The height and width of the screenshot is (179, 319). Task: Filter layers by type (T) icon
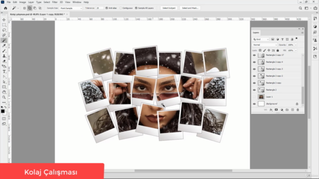283,39
